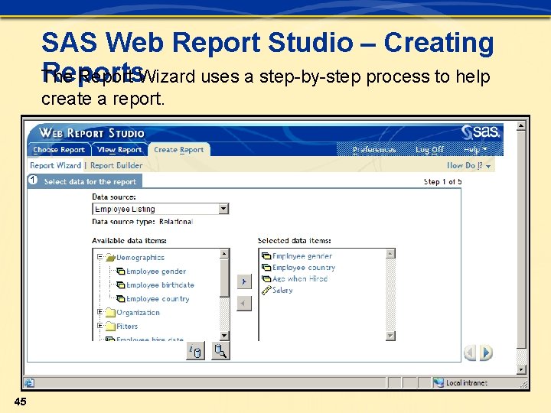Click the step 1 number badge
The image size is (551, 413).
click(33, 180)
